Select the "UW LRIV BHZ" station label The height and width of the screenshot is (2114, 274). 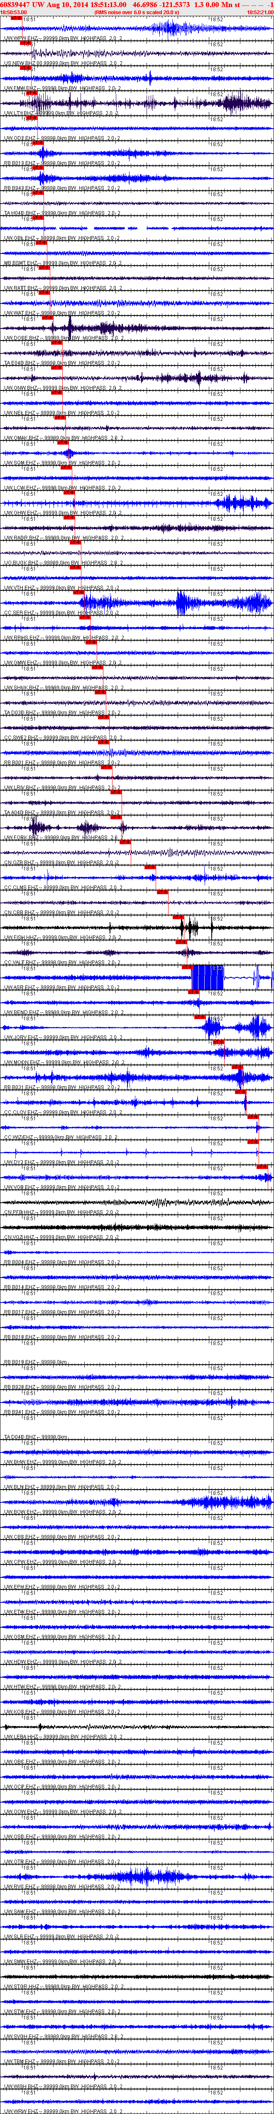coord(21,788)
